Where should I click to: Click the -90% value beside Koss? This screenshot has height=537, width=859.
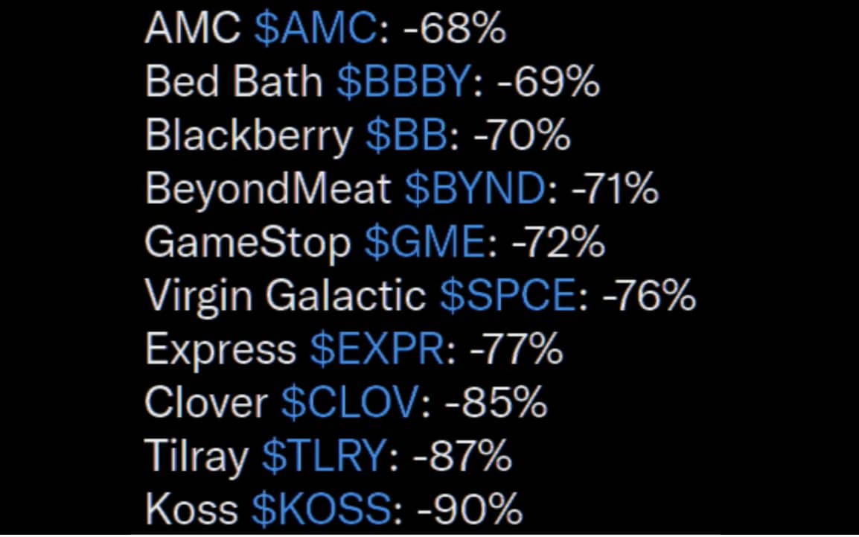(469, 509)
